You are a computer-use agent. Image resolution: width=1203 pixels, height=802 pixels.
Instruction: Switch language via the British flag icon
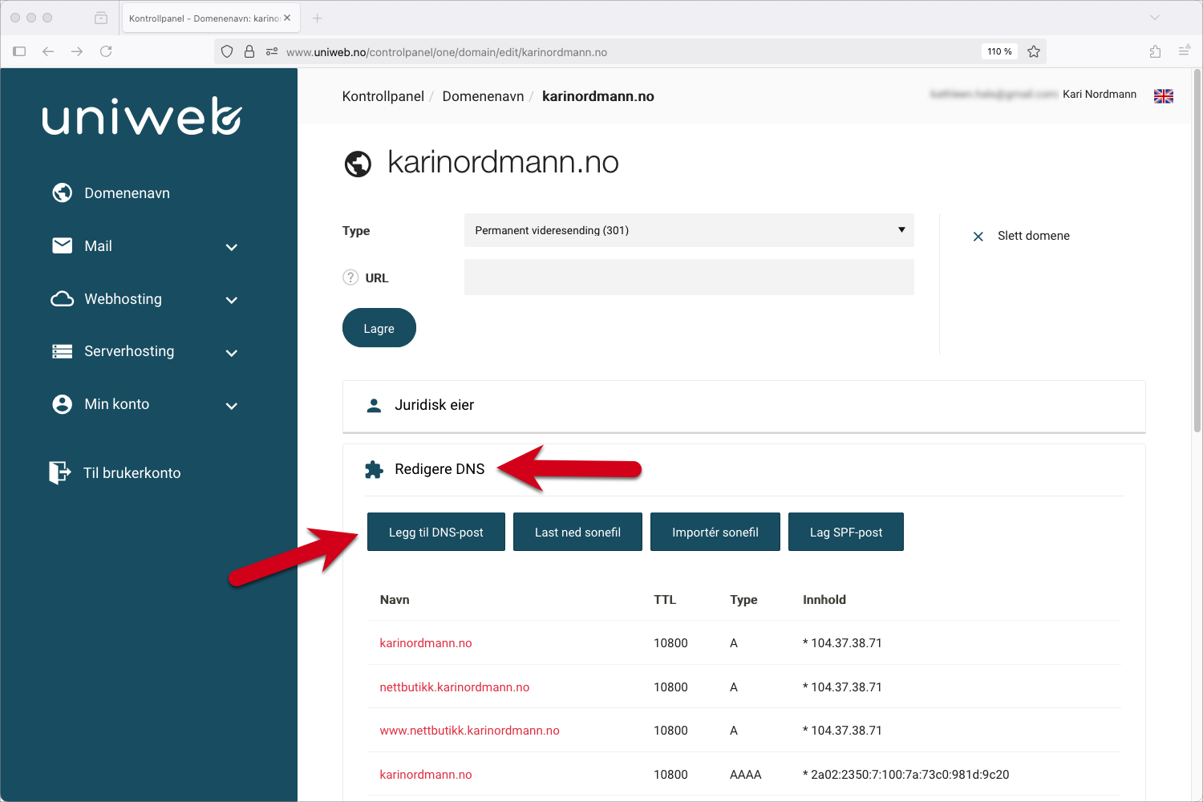coord(1164,96)
